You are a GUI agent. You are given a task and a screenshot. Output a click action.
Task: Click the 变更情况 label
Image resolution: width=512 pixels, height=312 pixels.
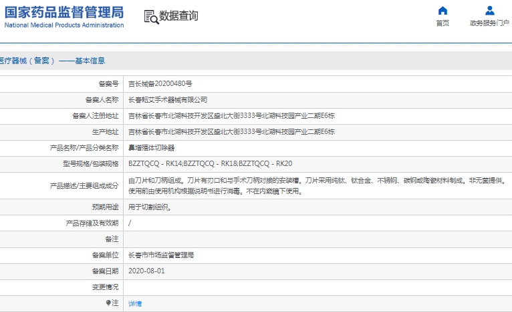click(105, 287)
